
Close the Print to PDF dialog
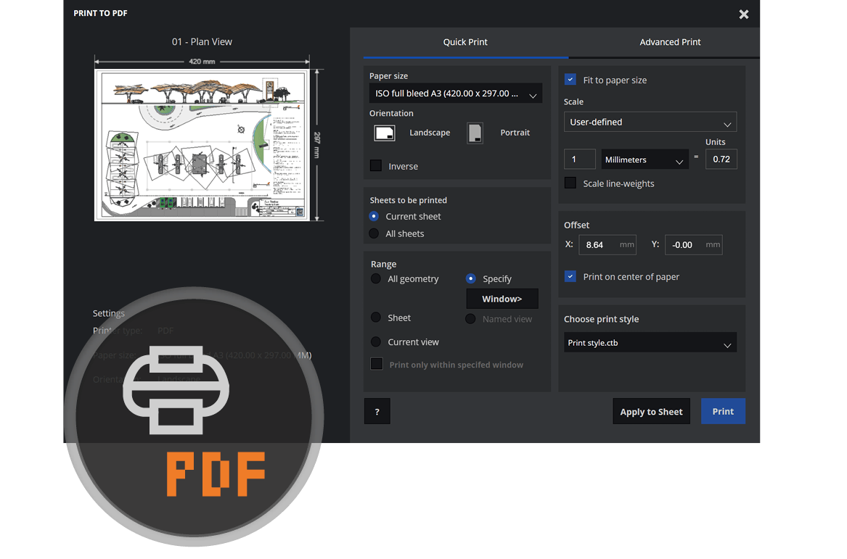tap(743, 15)
